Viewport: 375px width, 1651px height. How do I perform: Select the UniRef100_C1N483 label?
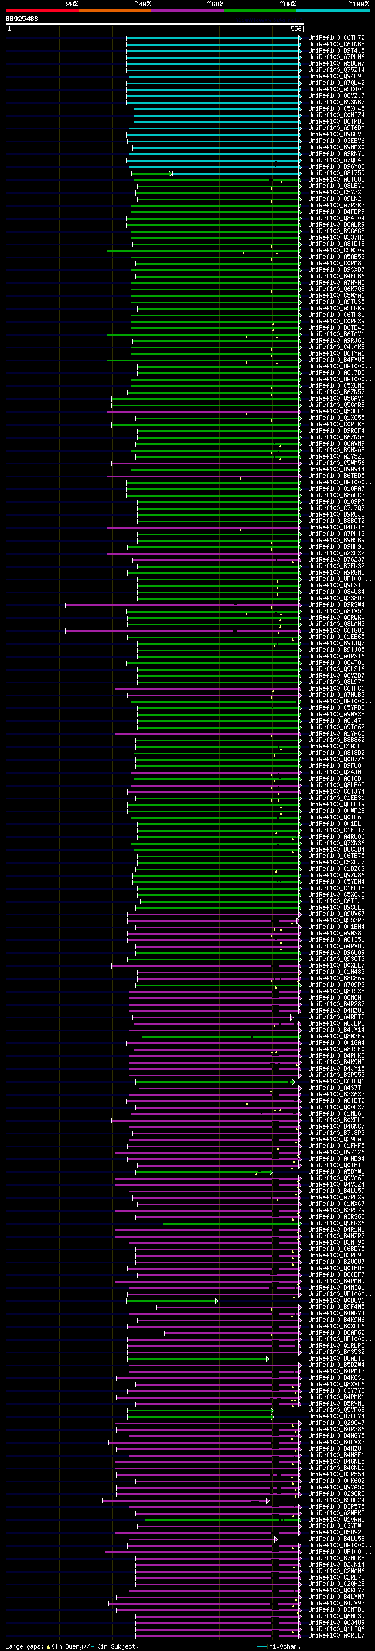coord(336,972)
